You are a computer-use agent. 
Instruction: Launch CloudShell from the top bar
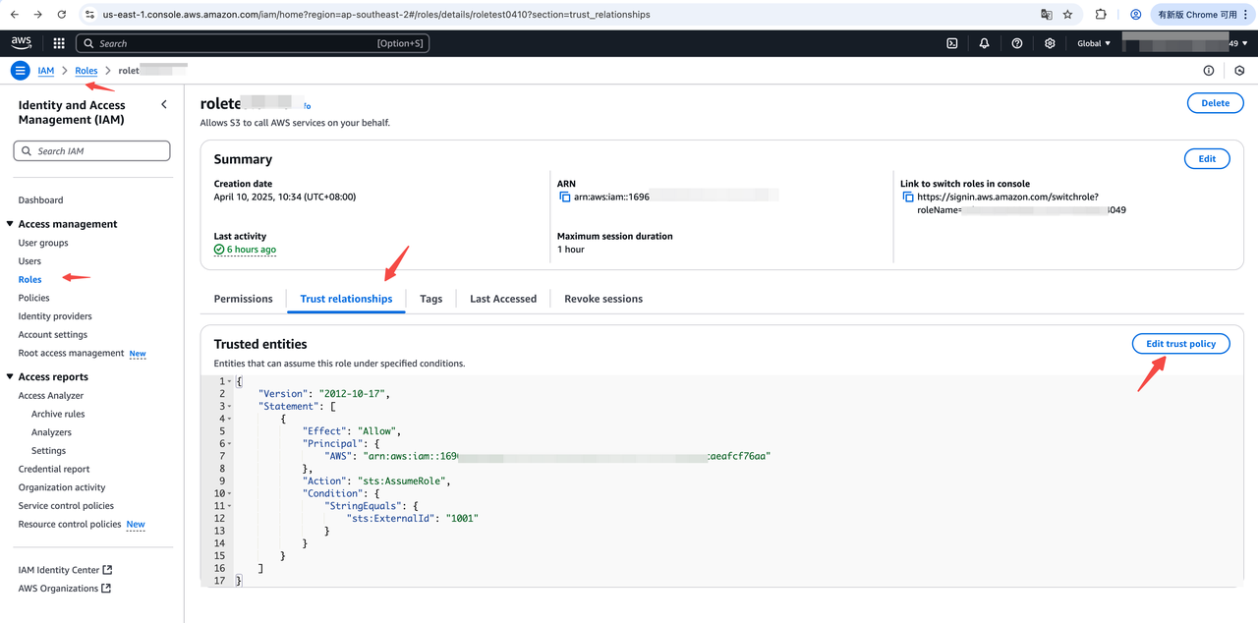[x=951, y=43]
